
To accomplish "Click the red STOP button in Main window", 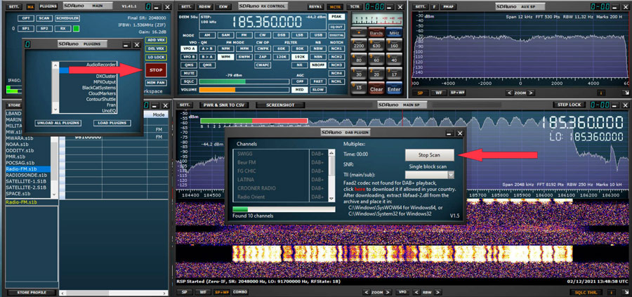I will pos(156,70).
